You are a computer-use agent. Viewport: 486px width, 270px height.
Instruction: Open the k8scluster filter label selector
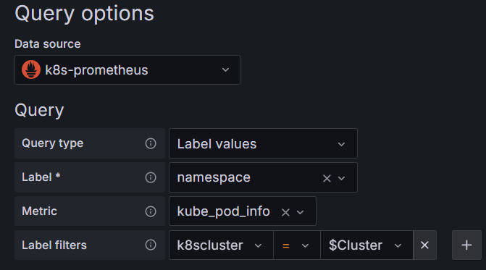[x=221, y=245]
